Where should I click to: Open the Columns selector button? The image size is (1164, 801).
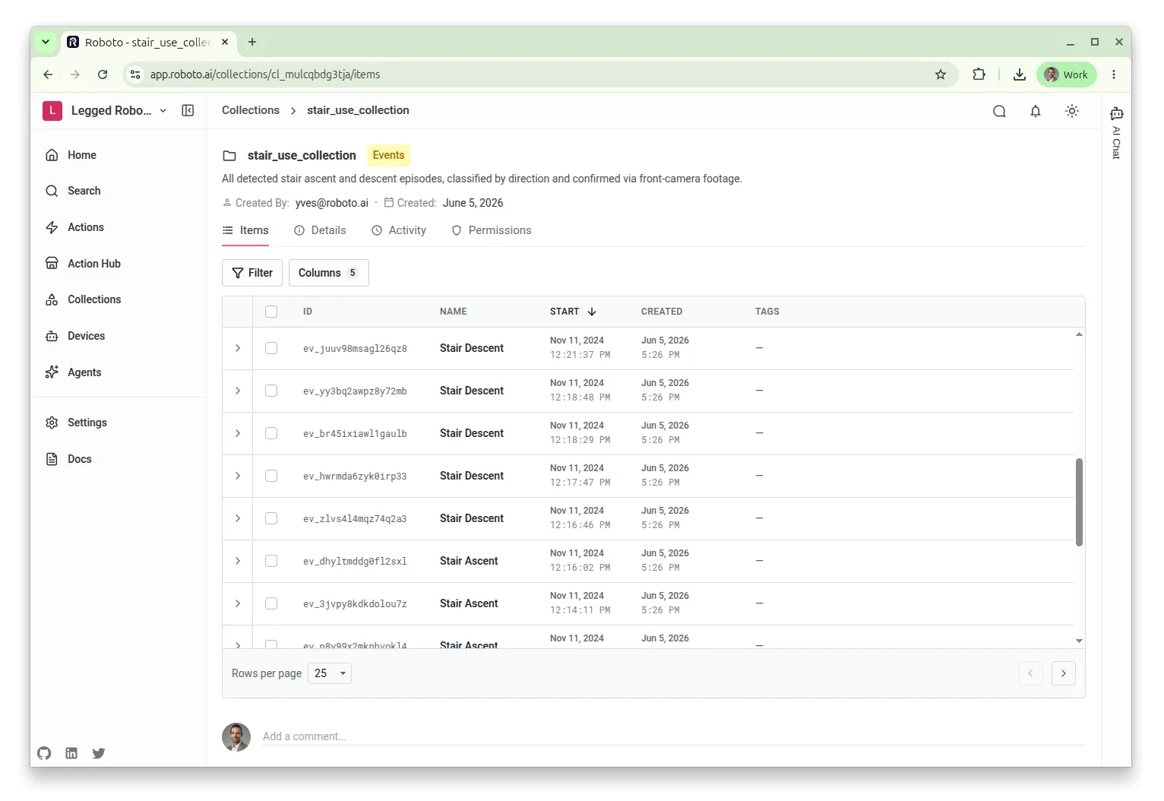point(329,273)
